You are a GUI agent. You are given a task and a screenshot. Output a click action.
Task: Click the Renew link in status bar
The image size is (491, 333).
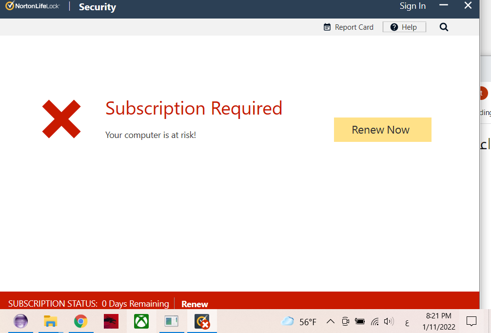click(195, 304)
